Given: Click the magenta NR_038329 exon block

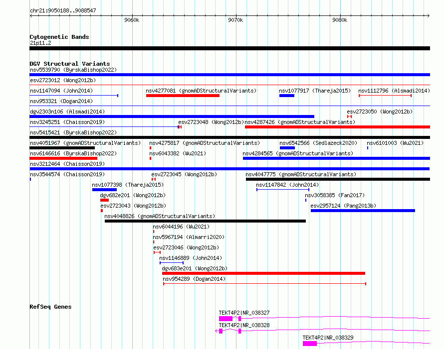Looking at the screenshot, I should [x=310, y=344].
